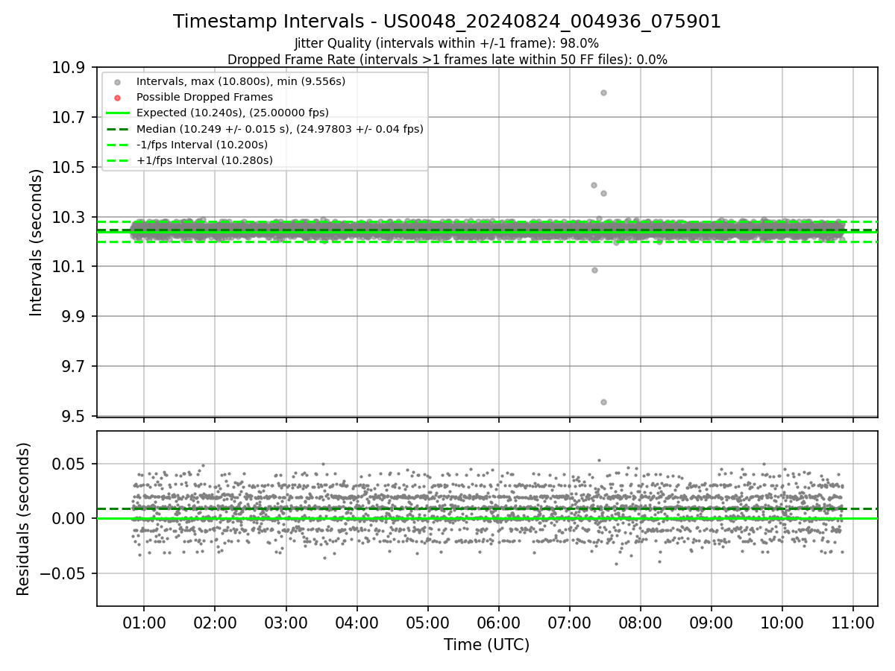Click the 10.9 y-axis tick label
The width and height of the screenshot is (895, 671).
click(68, 68)
